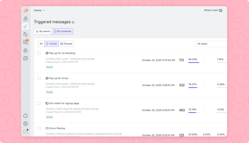Open the All types filter dropdown
This screenshot has height=143, width=249.
(x=211, y=44)
